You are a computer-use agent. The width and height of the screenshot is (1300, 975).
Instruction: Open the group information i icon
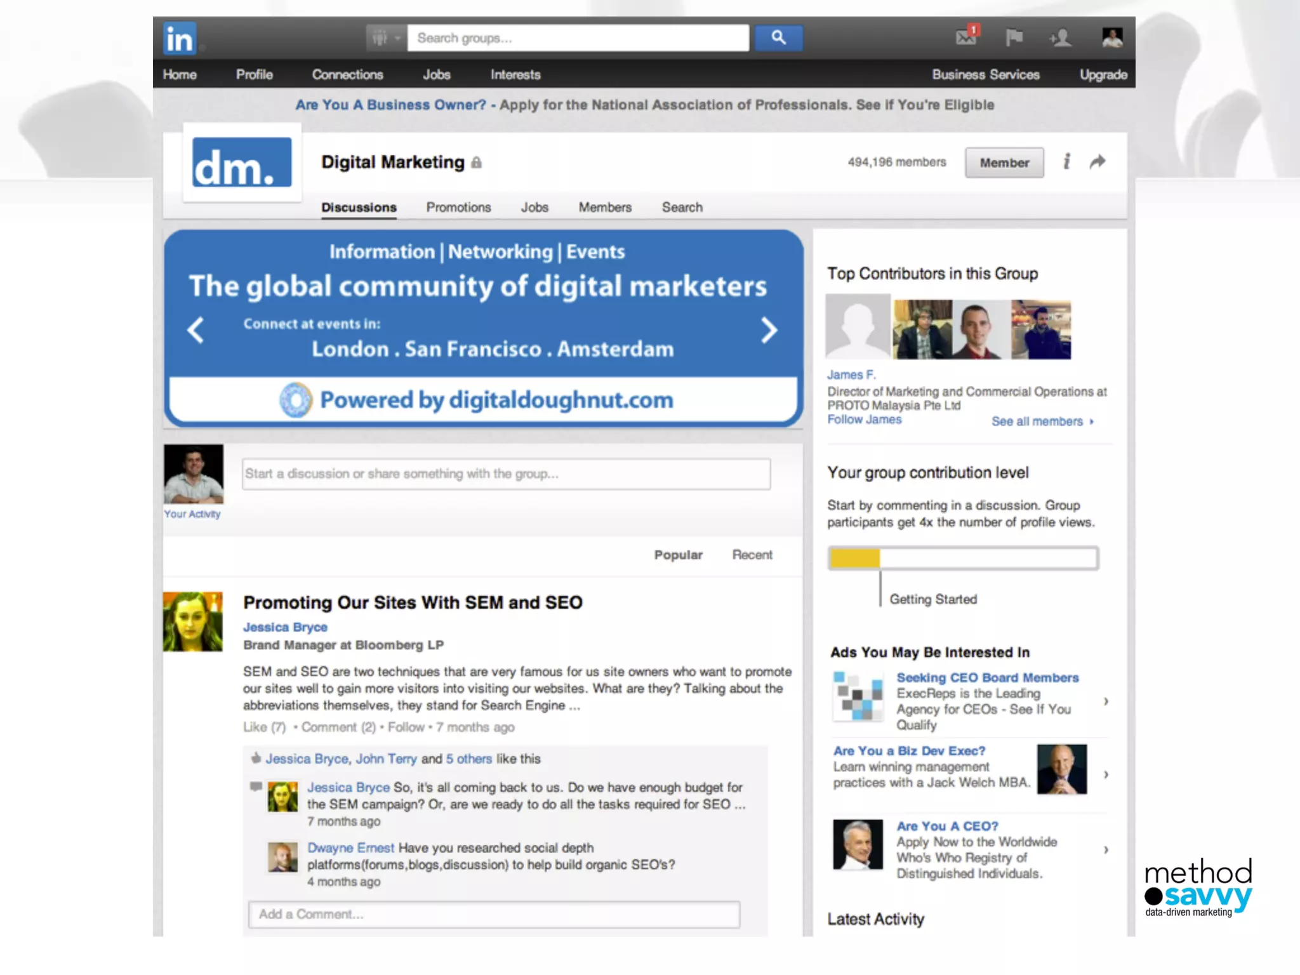1067,161
